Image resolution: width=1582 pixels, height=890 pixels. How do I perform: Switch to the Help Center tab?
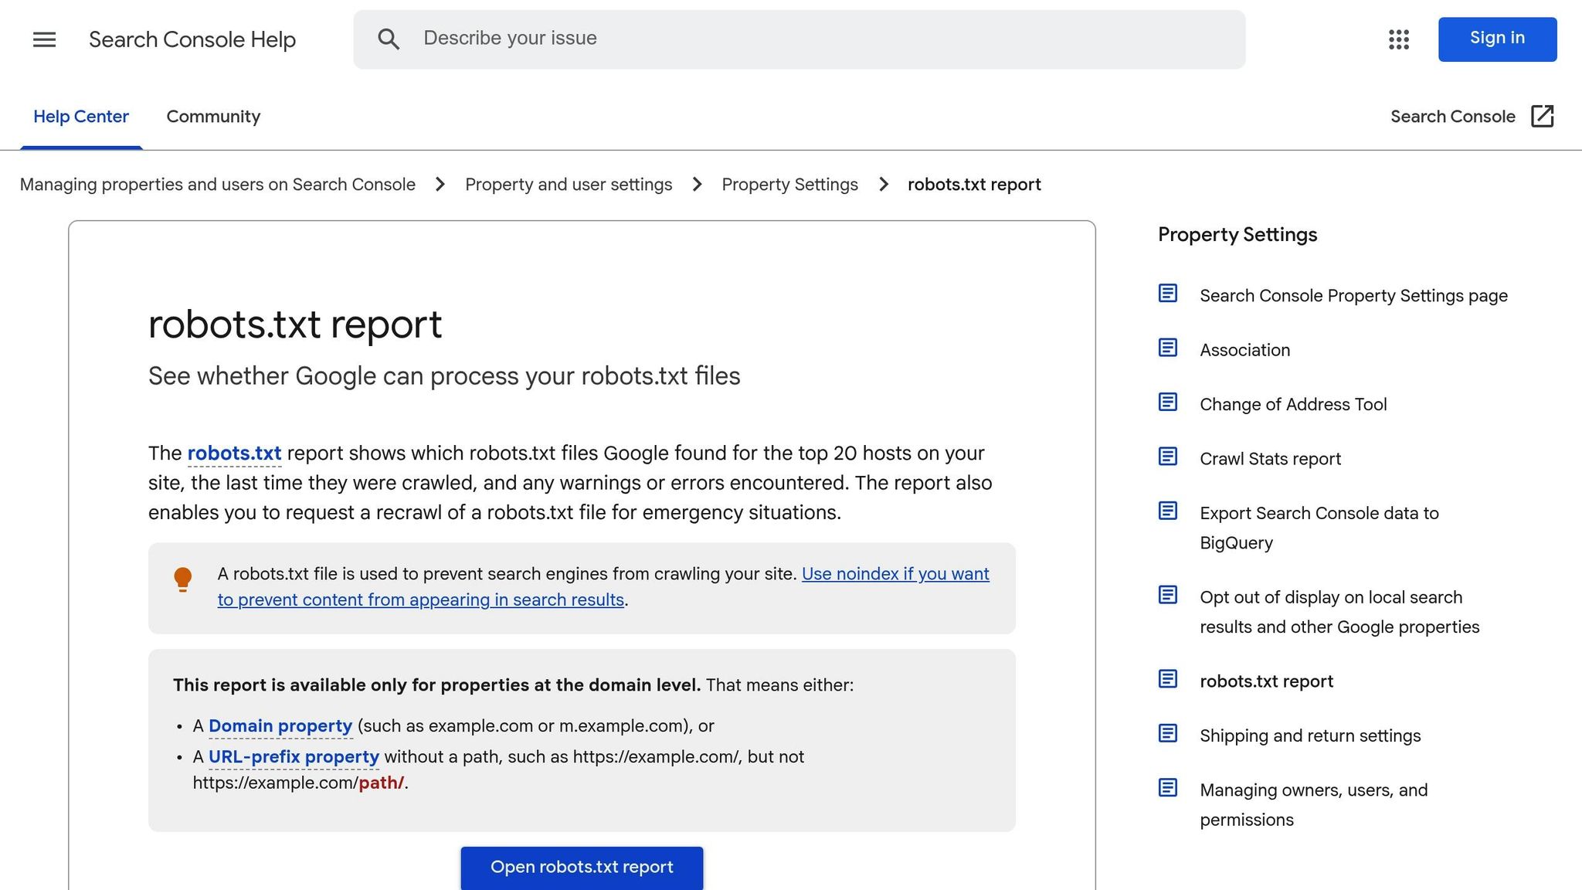[x=81, y=117]
